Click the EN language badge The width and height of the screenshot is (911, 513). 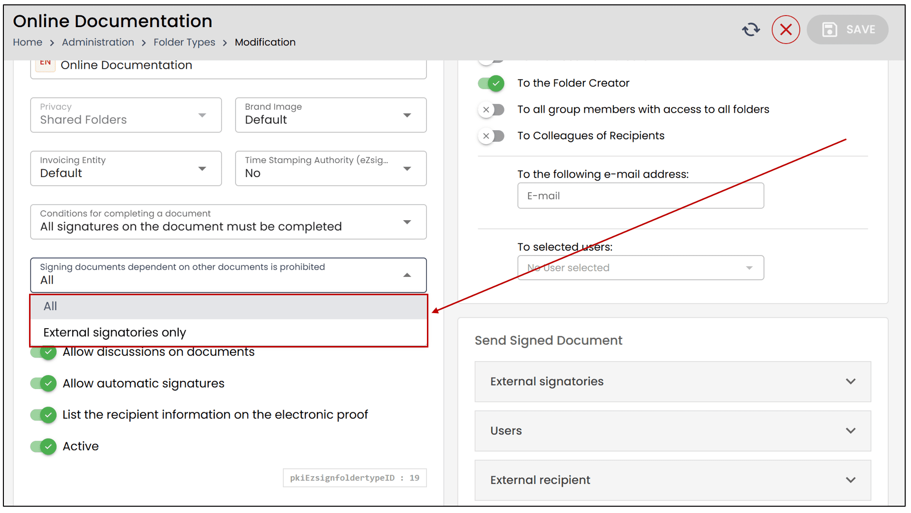(46, 63)
